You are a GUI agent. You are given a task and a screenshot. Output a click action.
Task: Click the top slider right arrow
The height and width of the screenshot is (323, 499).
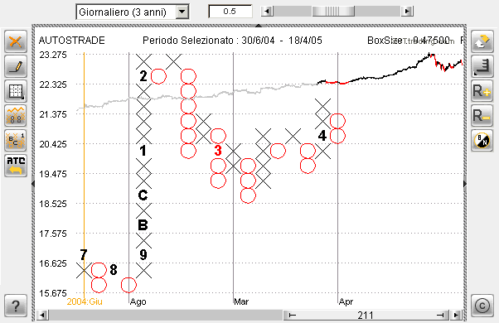(x=407, y=12)
